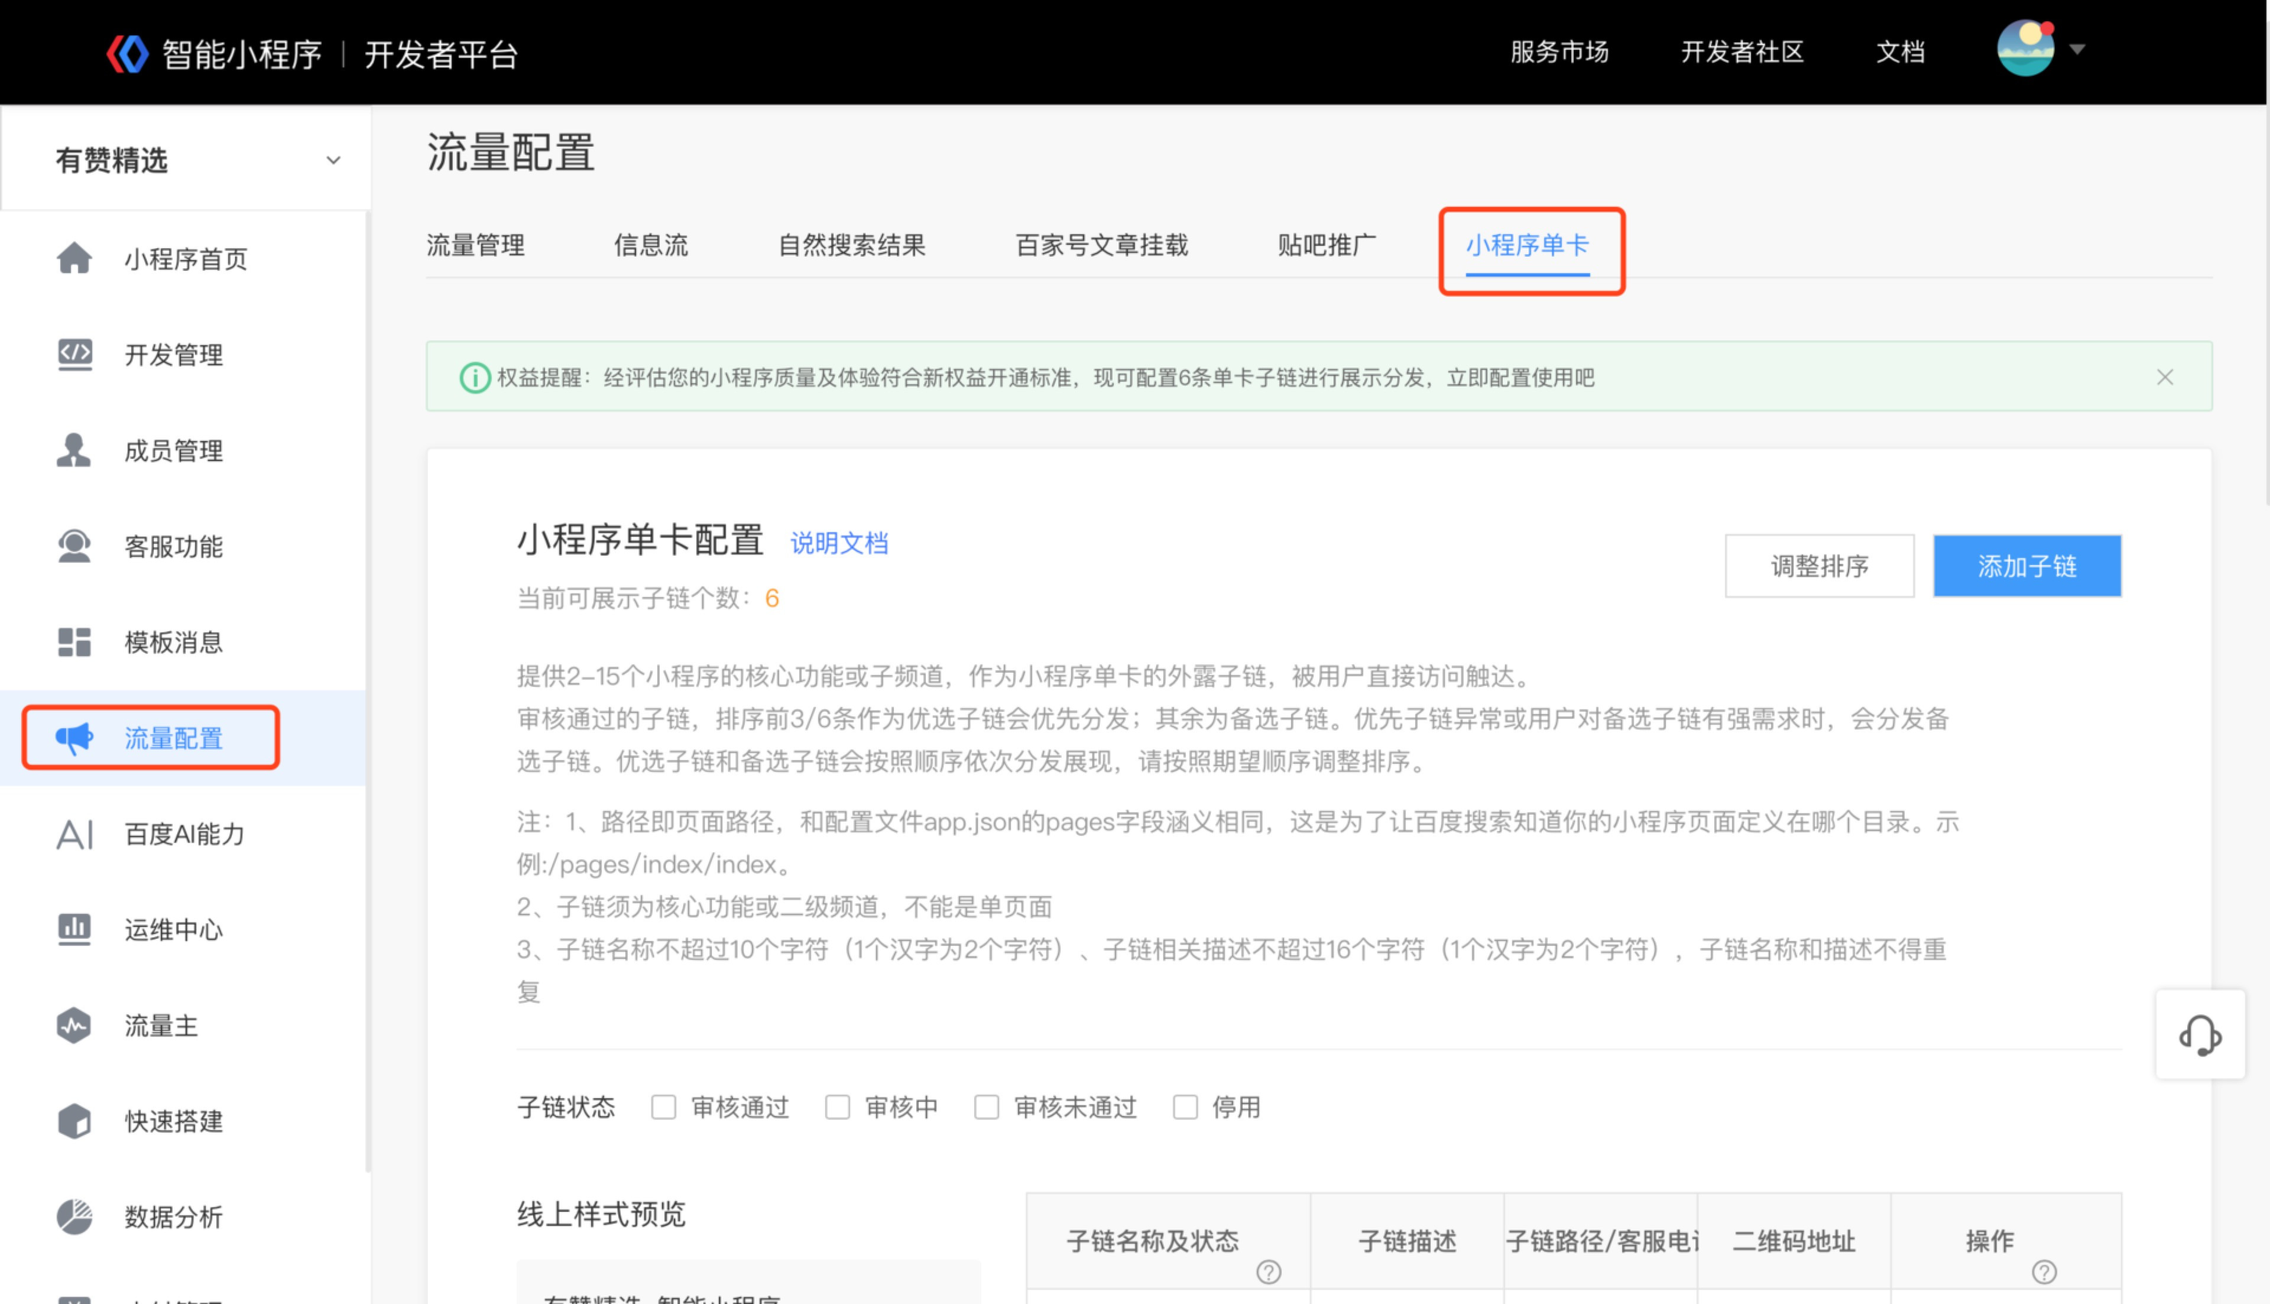Click the 线上样式预览 heading
The width and height of the screenshot is (2270, 1304).
click(x=601, y=1214)
